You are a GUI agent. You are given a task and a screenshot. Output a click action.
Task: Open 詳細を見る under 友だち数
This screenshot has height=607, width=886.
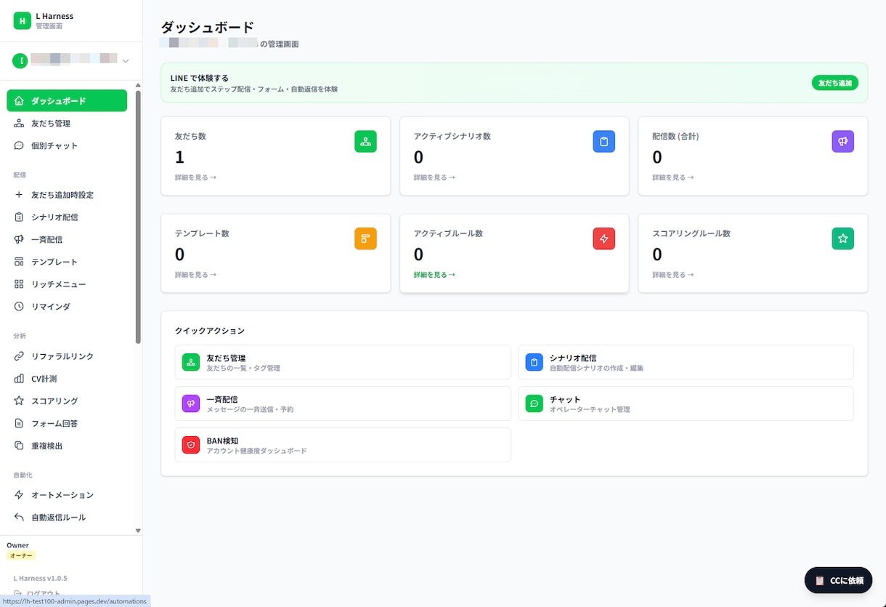click(195, 177)
